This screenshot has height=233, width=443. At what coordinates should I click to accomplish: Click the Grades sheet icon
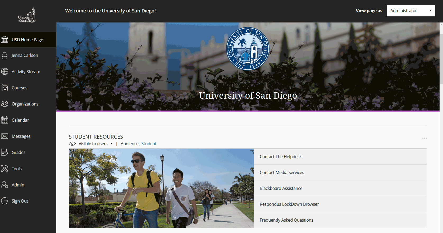point(5,152)
